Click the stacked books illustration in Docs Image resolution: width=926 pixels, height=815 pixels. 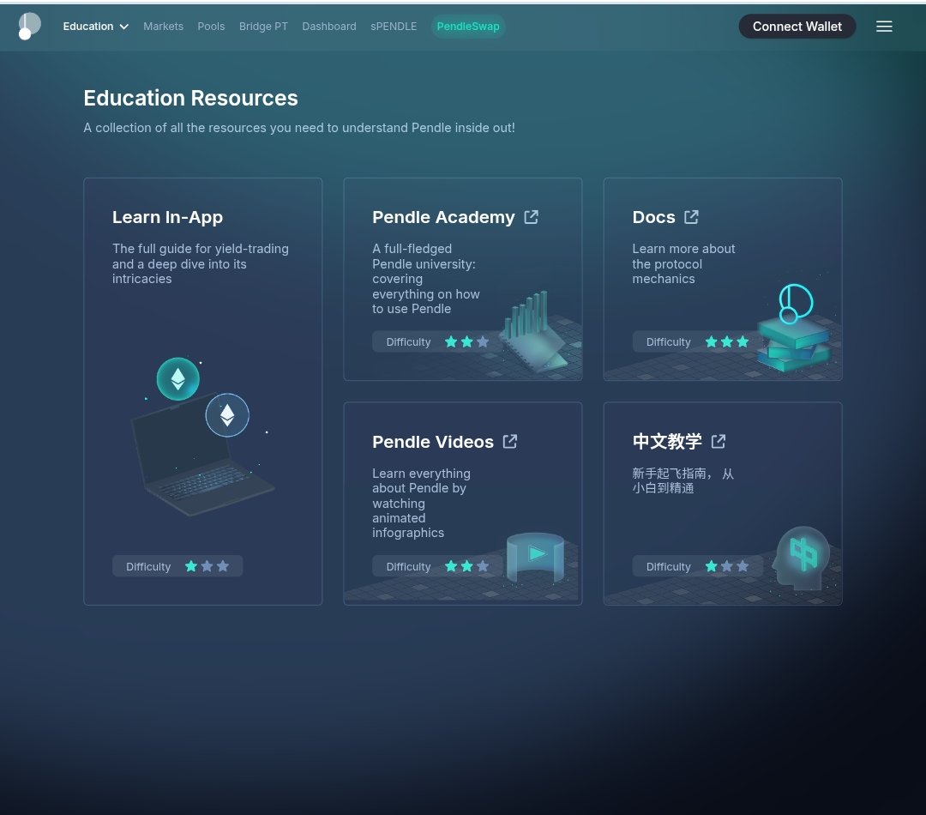[793, 345]
